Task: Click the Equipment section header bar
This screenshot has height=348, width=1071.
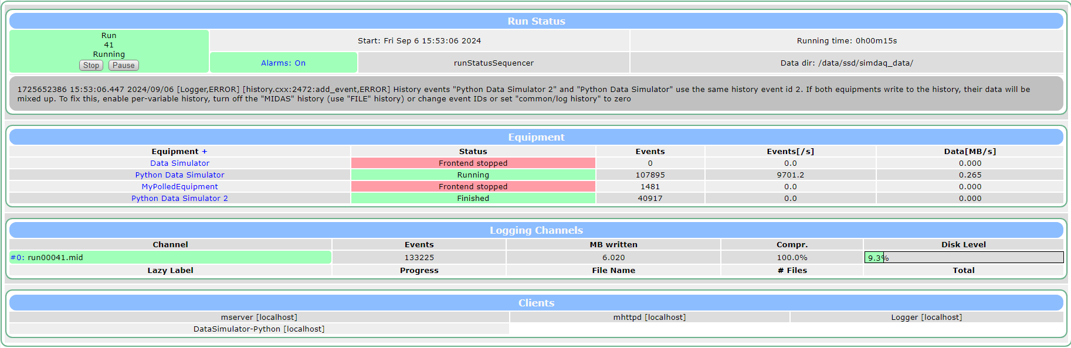Action: pos(536,137)
